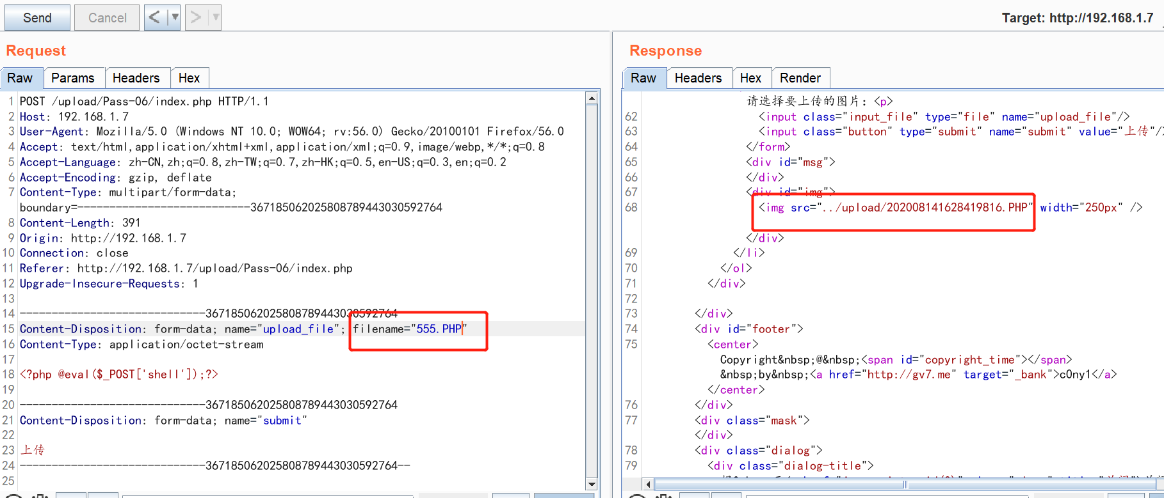Screen dimensions: 1164x498
Task: Click the request pane scroll-up arrow
Action: [x=592, y=98]
